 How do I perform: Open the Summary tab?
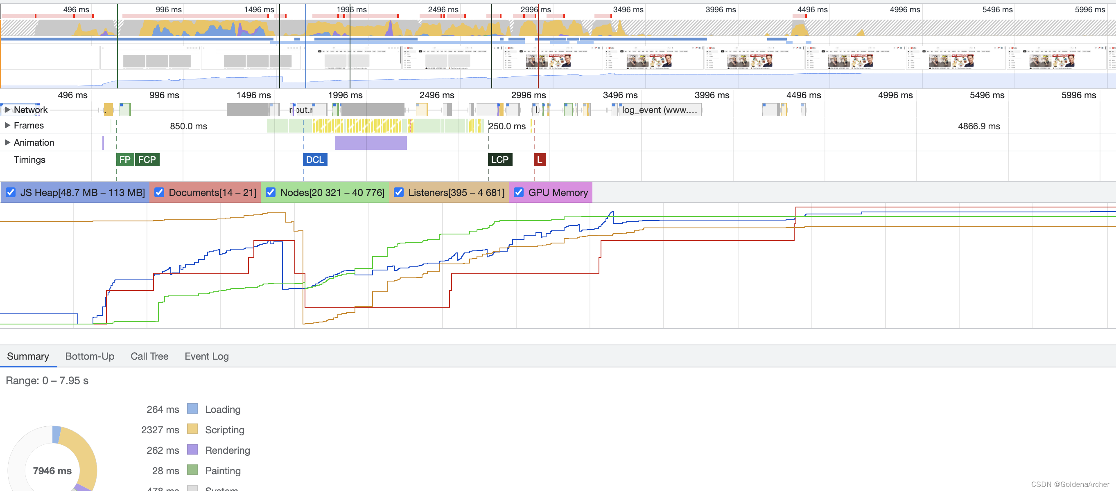pos(28,356)
